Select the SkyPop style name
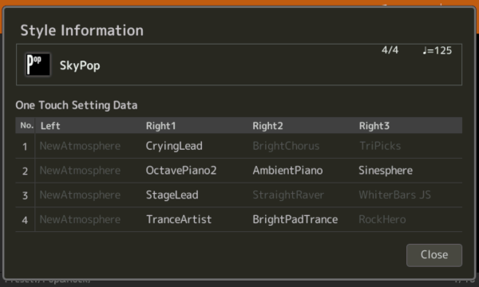479x287 pixels. coord(80,65)
